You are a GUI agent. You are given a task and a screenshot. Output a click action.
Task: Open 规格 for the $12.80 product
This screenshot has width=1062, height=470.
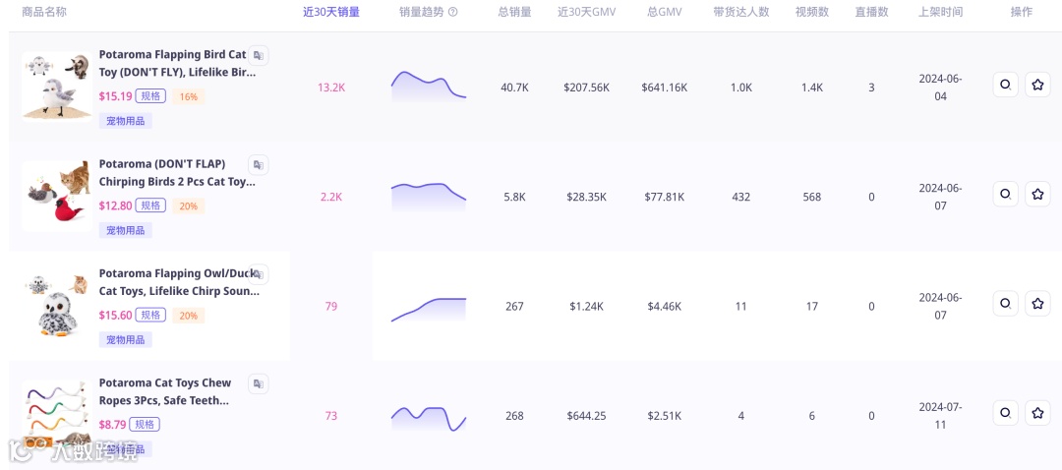(x=150, y=206)
